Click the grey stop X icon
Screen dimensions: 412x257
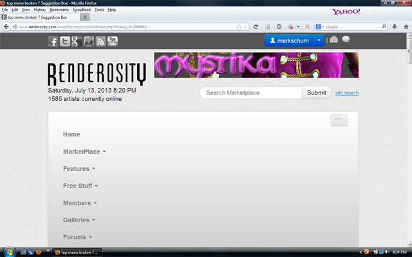pyautogui.click(x=307, y=27)
